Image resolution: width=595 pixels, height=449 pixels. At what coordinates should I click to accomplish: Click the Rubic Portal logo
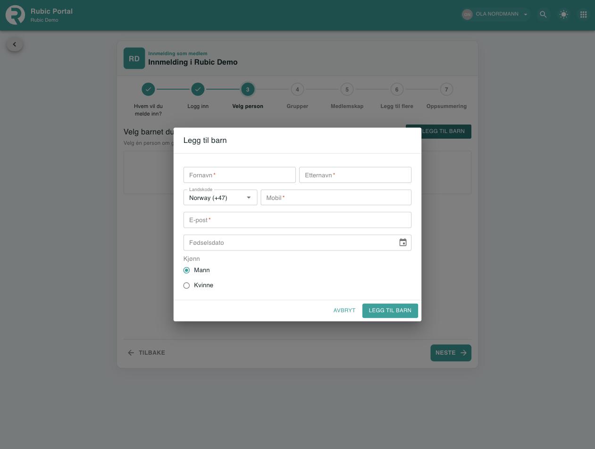tap(15, 15)
